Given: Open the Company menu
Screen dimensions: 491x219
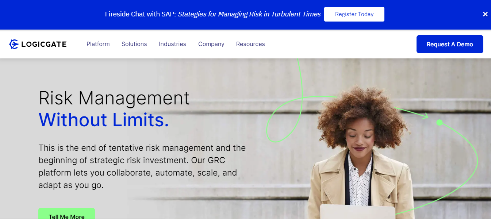Looking at the screenshot, I should pyautogui.click(x=211, y=44).
